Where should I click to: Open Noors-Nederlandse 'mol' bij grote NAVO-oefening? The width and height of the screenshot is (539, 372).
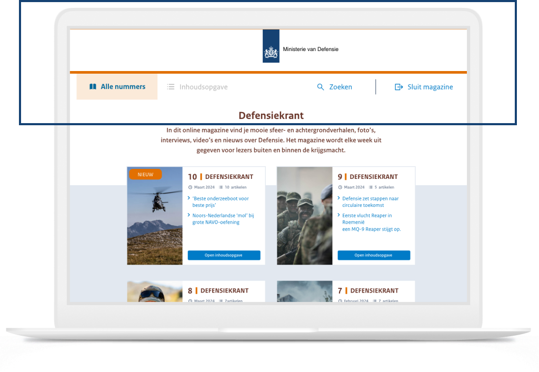point(223,219)
